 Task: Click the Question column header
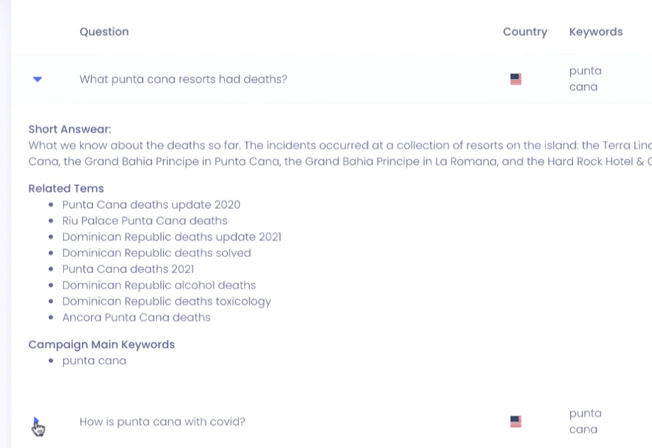point(104,31)
